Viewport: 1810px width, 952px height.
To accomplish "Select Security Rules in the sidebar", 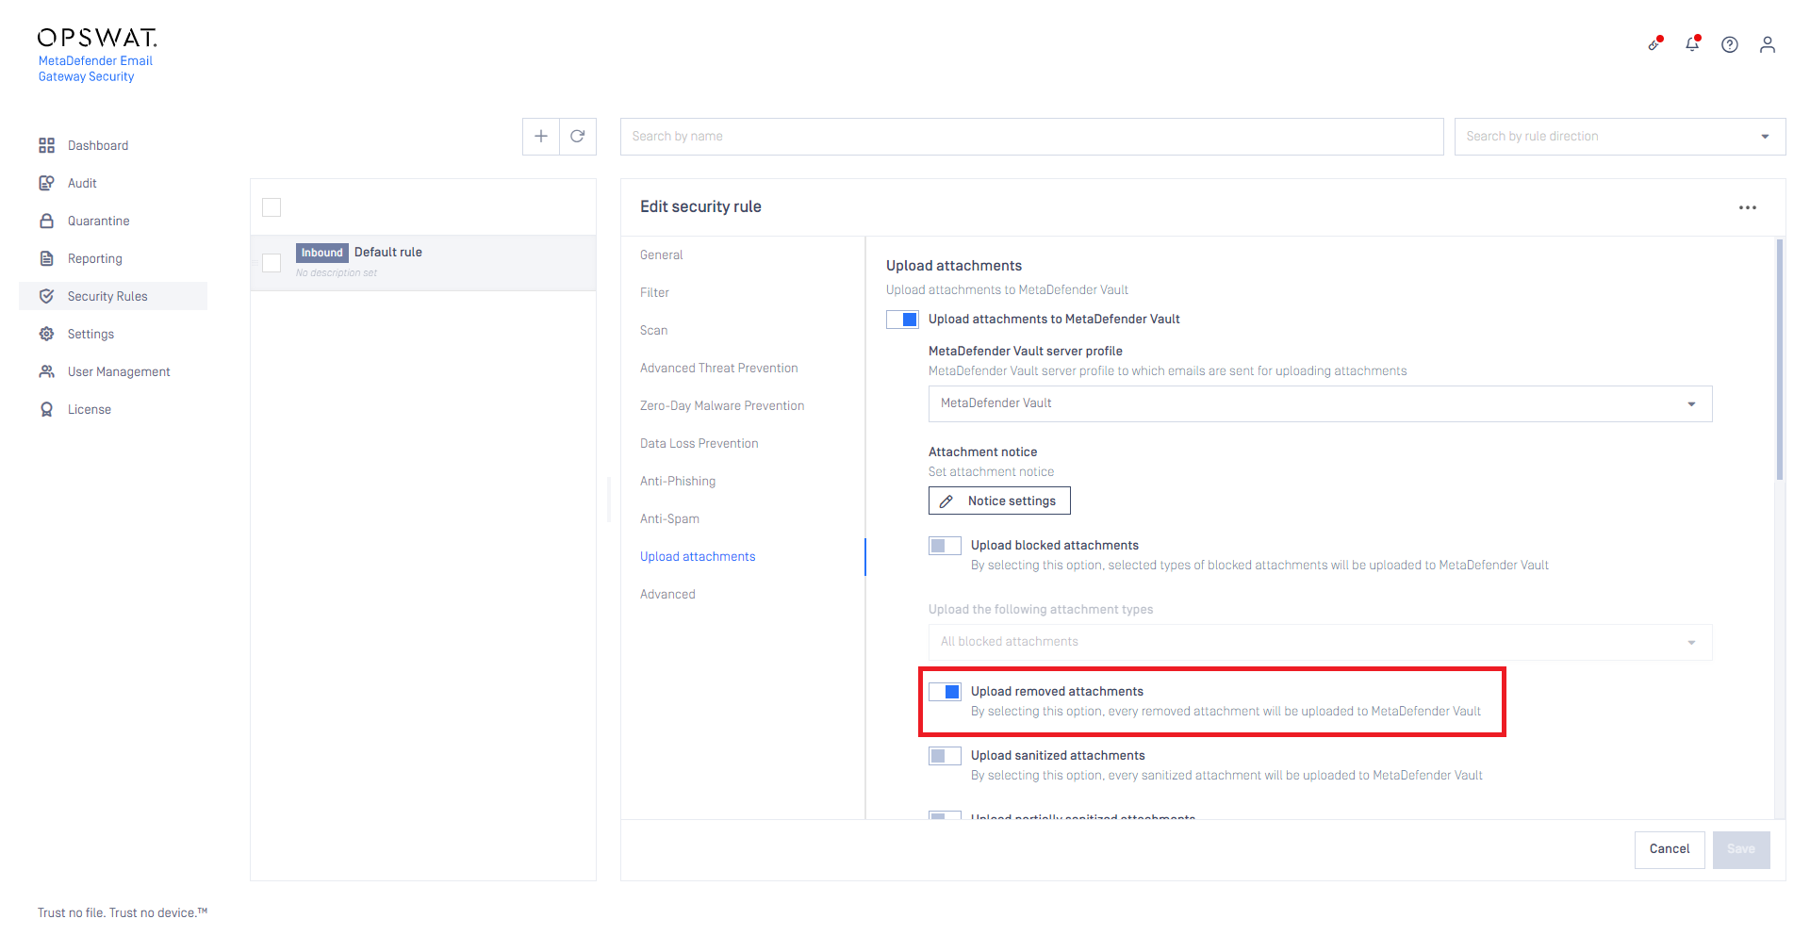I will [107, 296].
